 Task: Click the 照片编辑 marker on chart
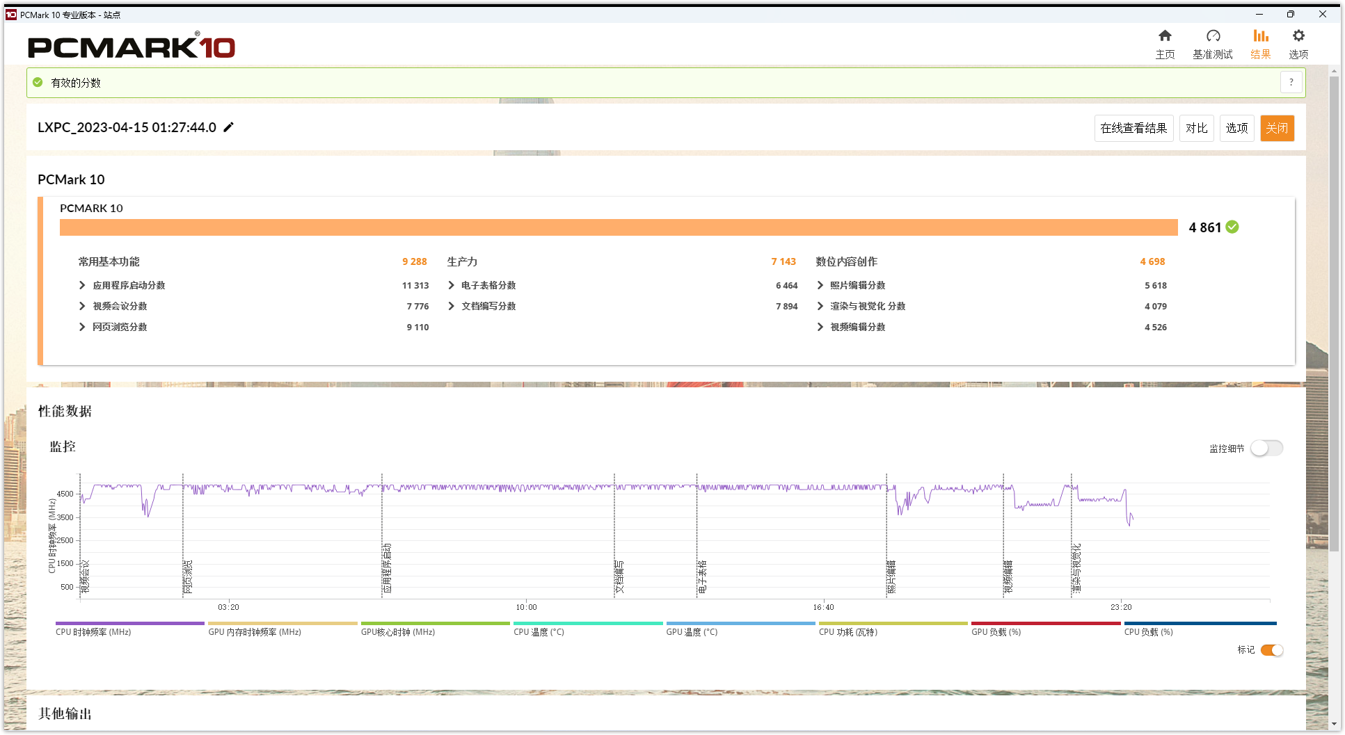tap(891, 576)
